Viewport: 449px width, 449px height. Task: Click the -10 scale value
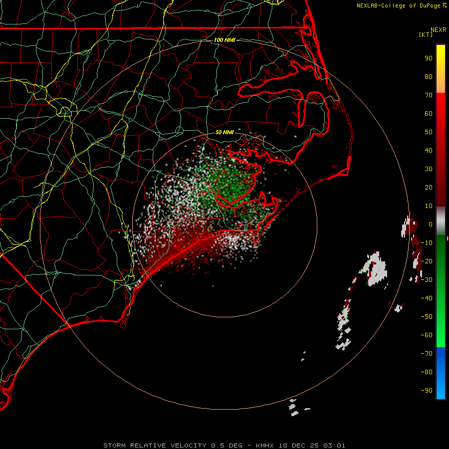click(x=427, y=243)
